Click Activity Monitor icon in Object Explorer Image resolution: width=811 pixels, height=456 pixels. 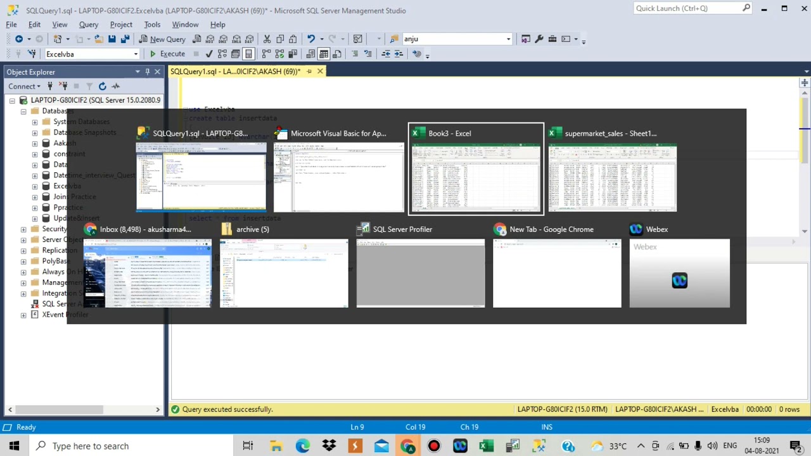pyautogui.click(x=115, y=86)
